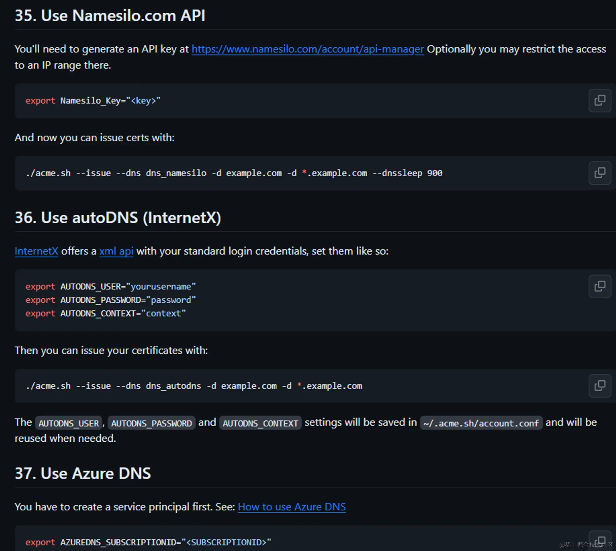Click the AUTODNS_USER inline code tag
This screenshot has width=616, height=551.
point(69,423)
